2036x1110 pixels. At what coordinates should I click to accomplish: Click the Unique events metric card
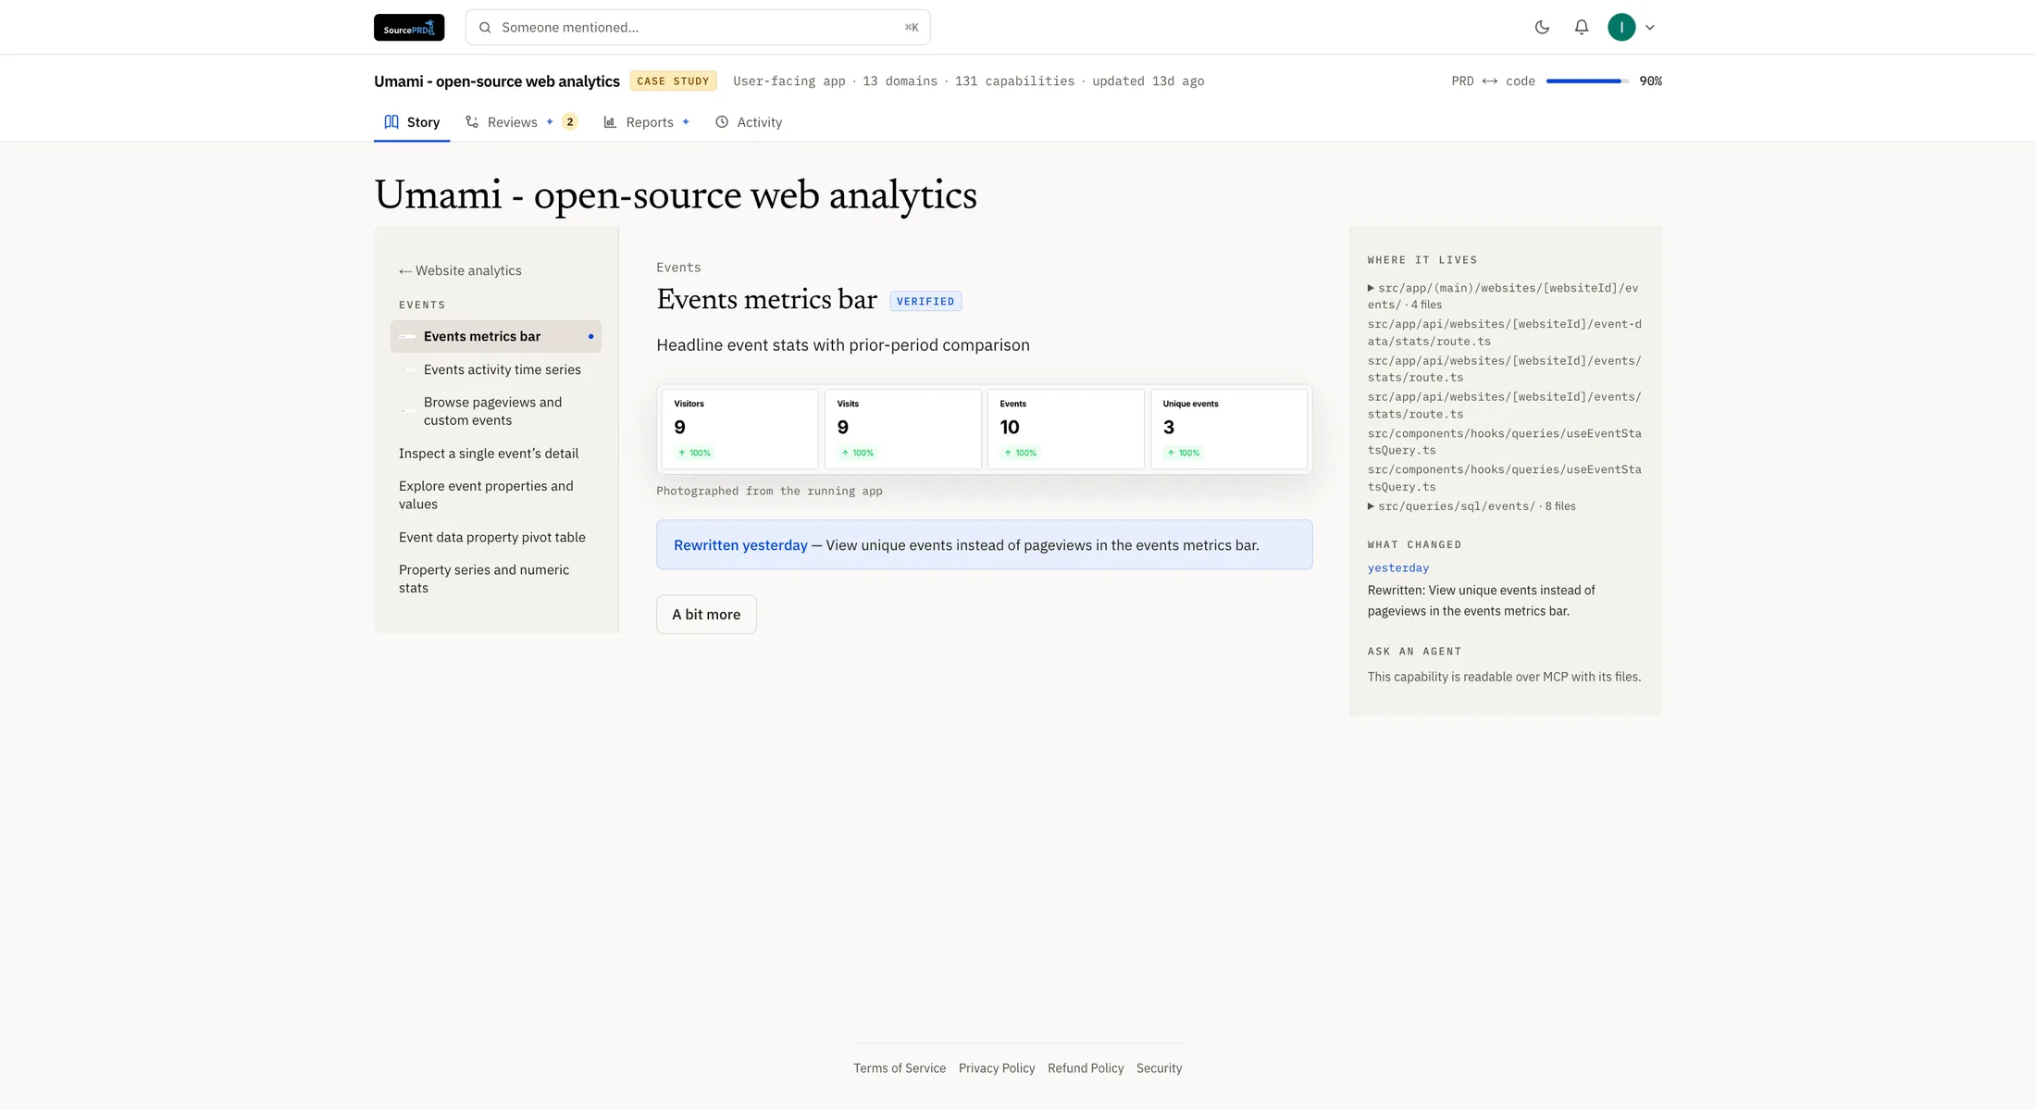coord(1229,430)
